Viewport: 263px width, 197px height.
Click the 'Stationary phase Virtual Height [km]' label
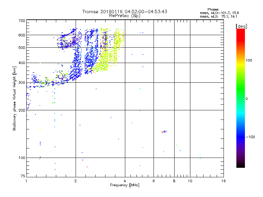[x=14, y=98]
